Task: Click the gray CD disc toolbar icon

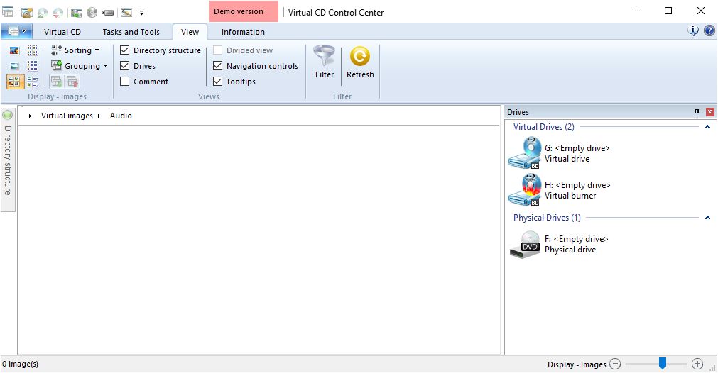Action: (92, 12)
